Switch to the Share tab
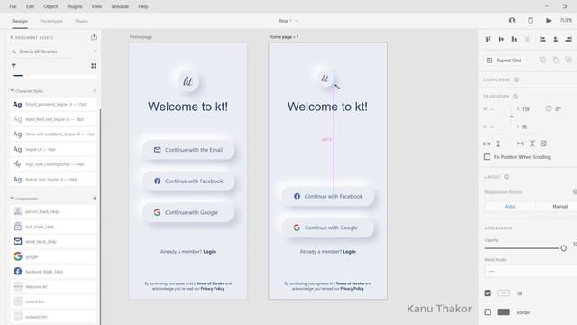577x325 pixels. pos(82,22)
